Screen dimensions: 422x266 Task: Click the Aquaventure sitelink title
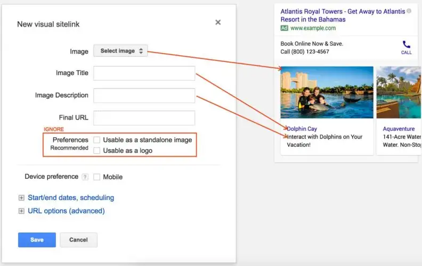399,129
